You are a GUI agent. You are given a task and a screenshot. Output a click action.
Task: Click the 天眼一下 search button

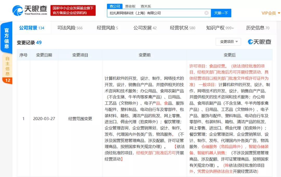coord(221,13)
